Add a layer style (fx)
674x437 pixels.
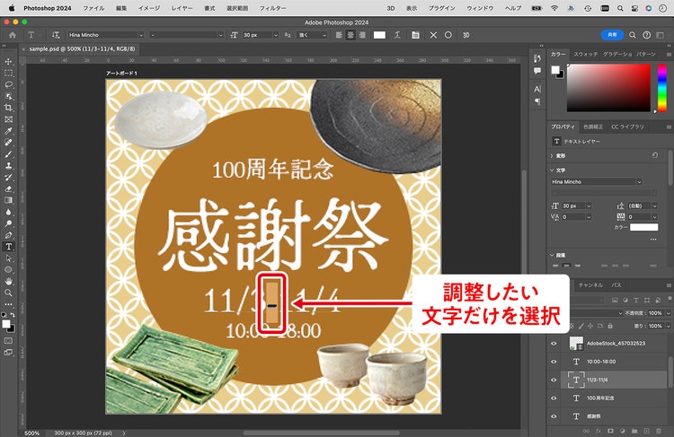(x=598, y=431)
